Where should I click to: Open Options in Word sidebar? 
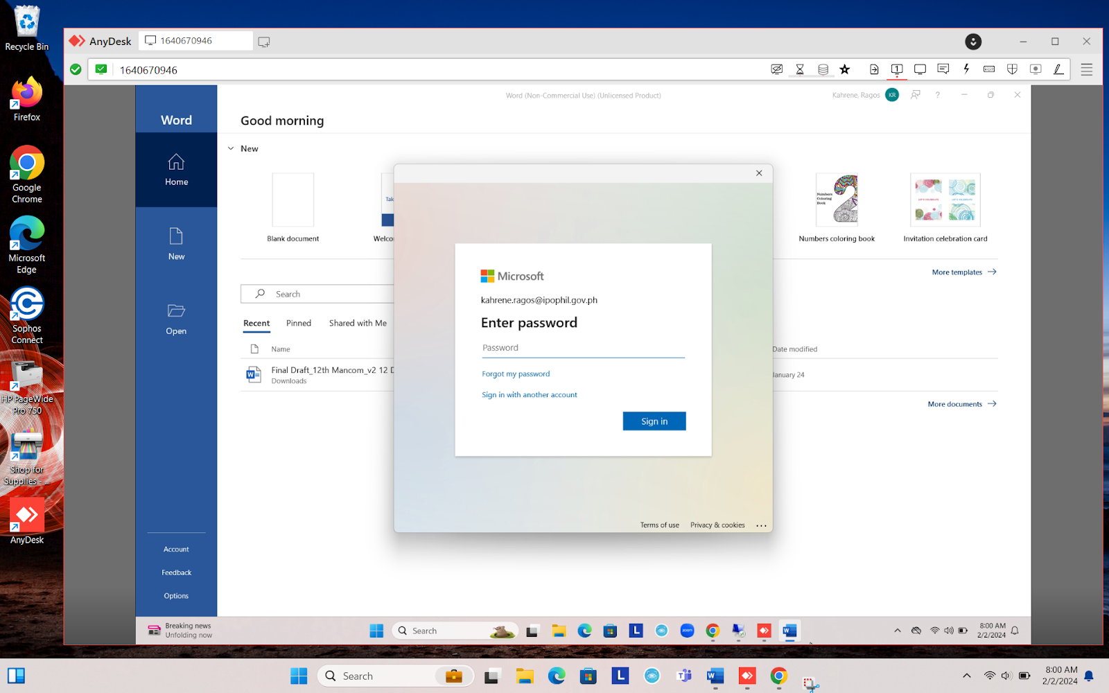[176, 596]
